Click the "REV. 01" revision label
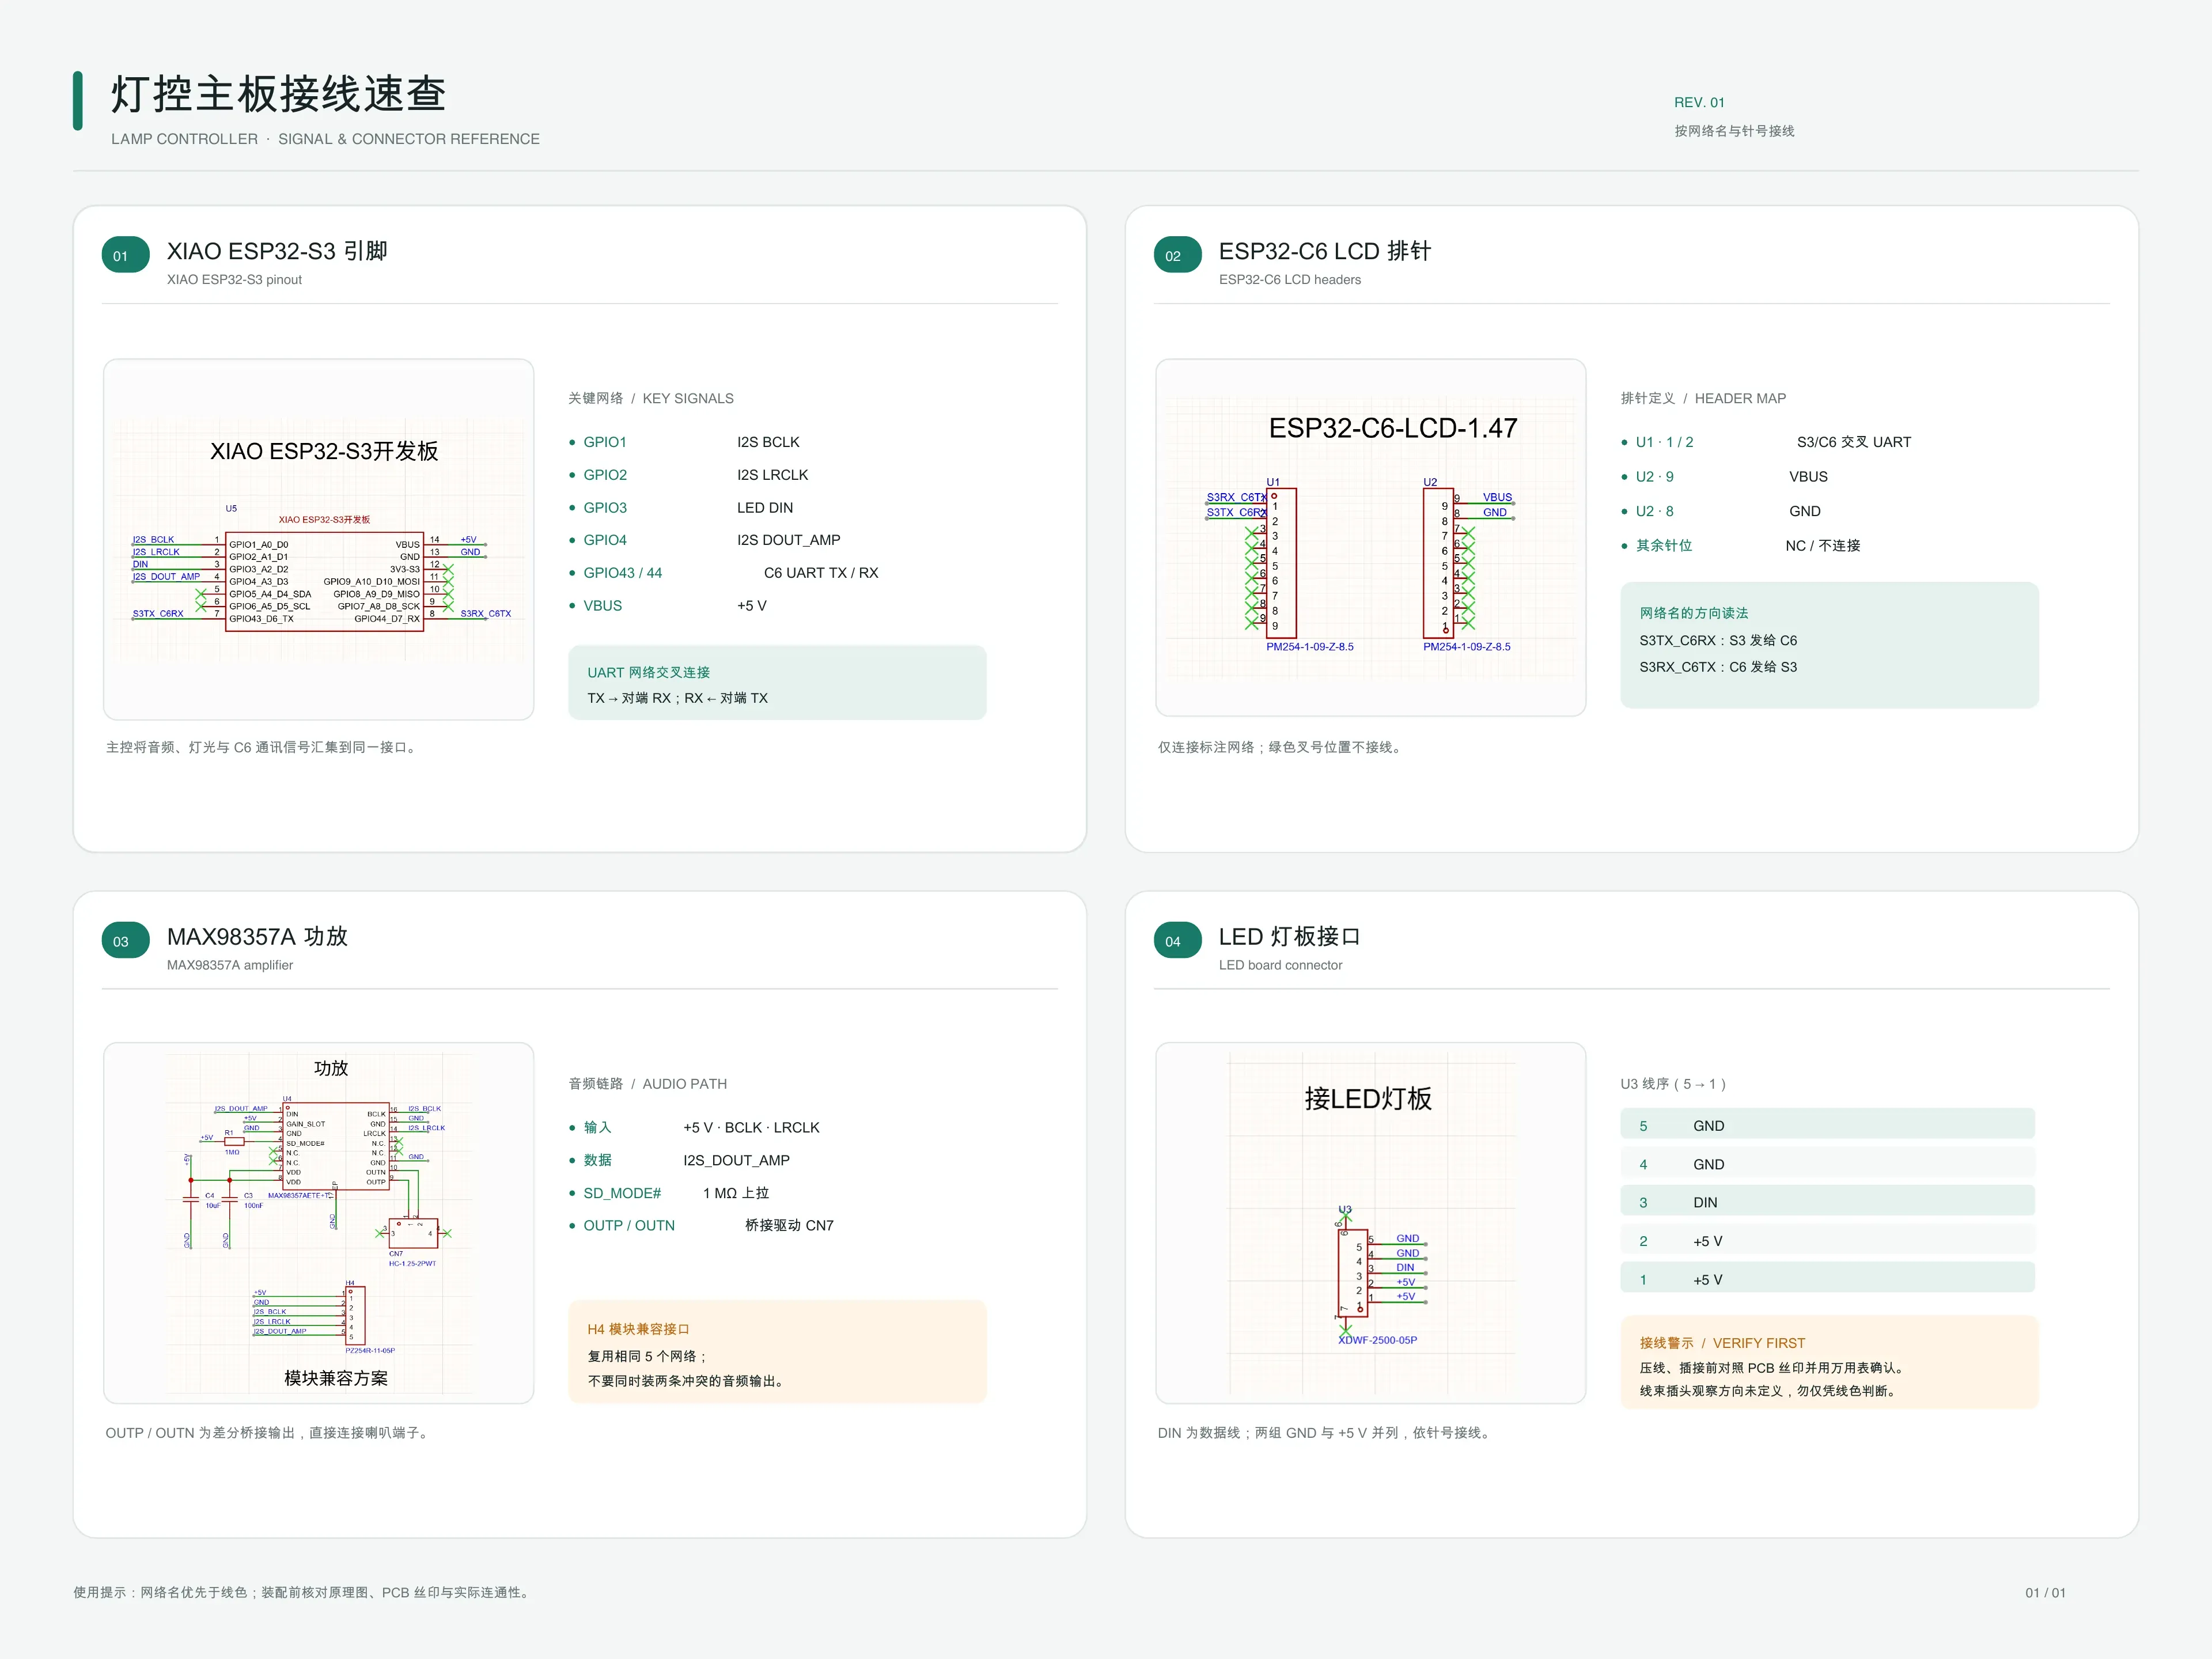This screenshot has width=2212, height=1659. tap(1699, 102)
